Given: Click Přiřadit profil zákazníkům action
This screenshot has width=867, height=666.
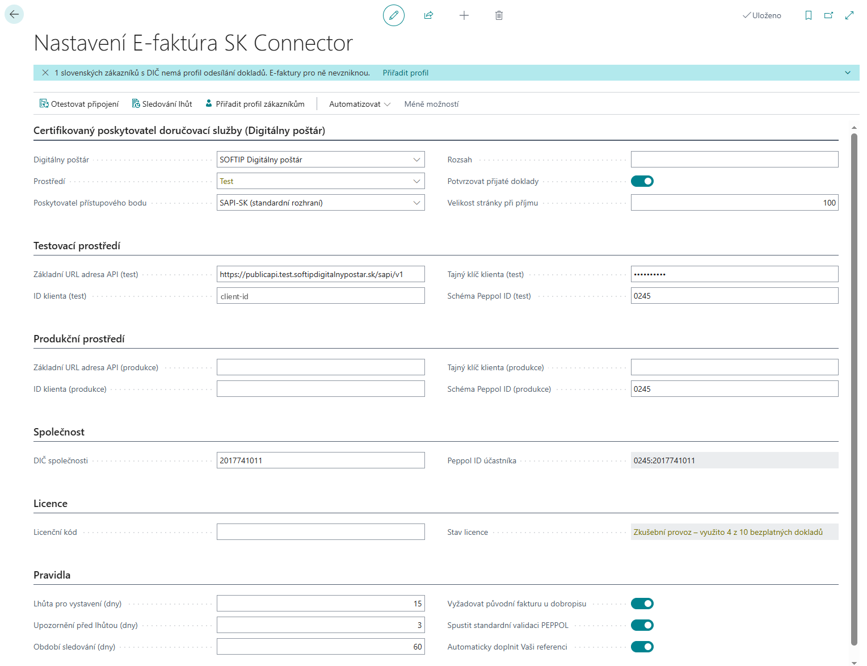Looking at the screenshot, I should (x=255, y=104).
